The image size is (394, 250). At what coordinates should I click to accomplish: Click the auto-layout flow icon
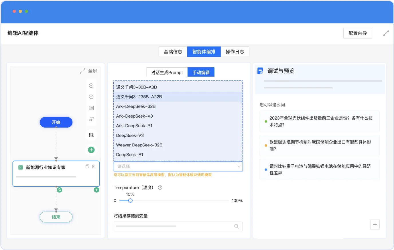[x=91, y=119]
